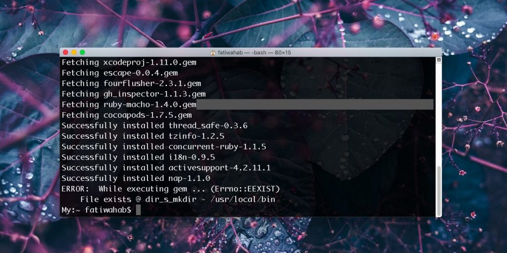This screenshot has height=253, width=507.
Task: Click 'Successfully installed nap-1.1.0' line
Action: coord(136,178)
